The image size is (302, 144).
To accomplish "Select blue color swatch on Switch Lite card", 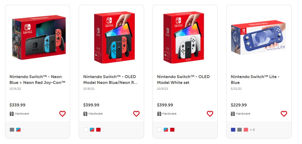I will click(233, 130).
